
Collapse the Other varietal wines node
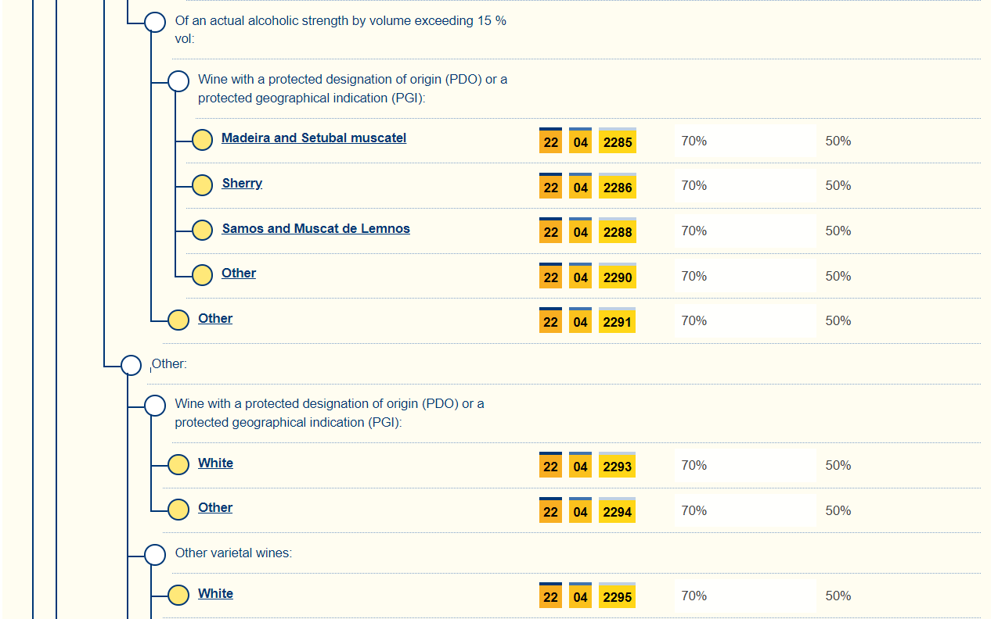click(x=155, y=555)
